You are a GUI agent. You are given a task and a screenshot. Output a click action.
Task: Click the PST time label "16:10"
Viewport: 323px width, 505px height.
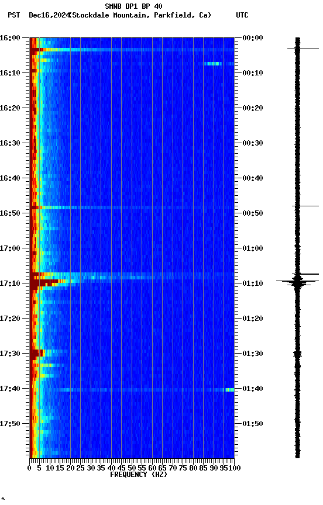(10, 73)
